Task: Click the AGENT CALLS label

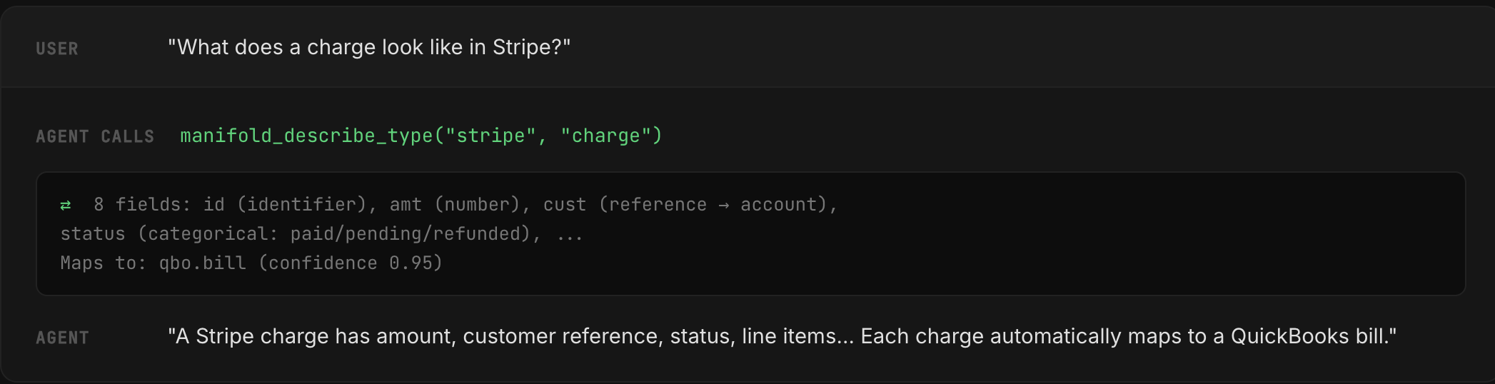Action: [95, 136]
